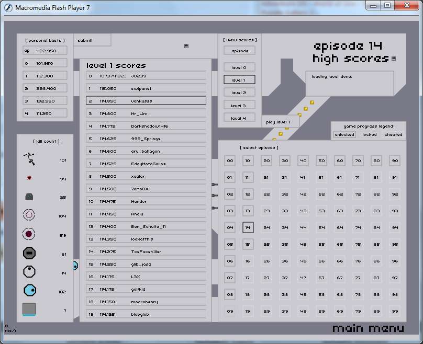Screen dimensions: 423x344
Task: Click the black octagon chaingun drone icon
Action: [x=29, y=254]
